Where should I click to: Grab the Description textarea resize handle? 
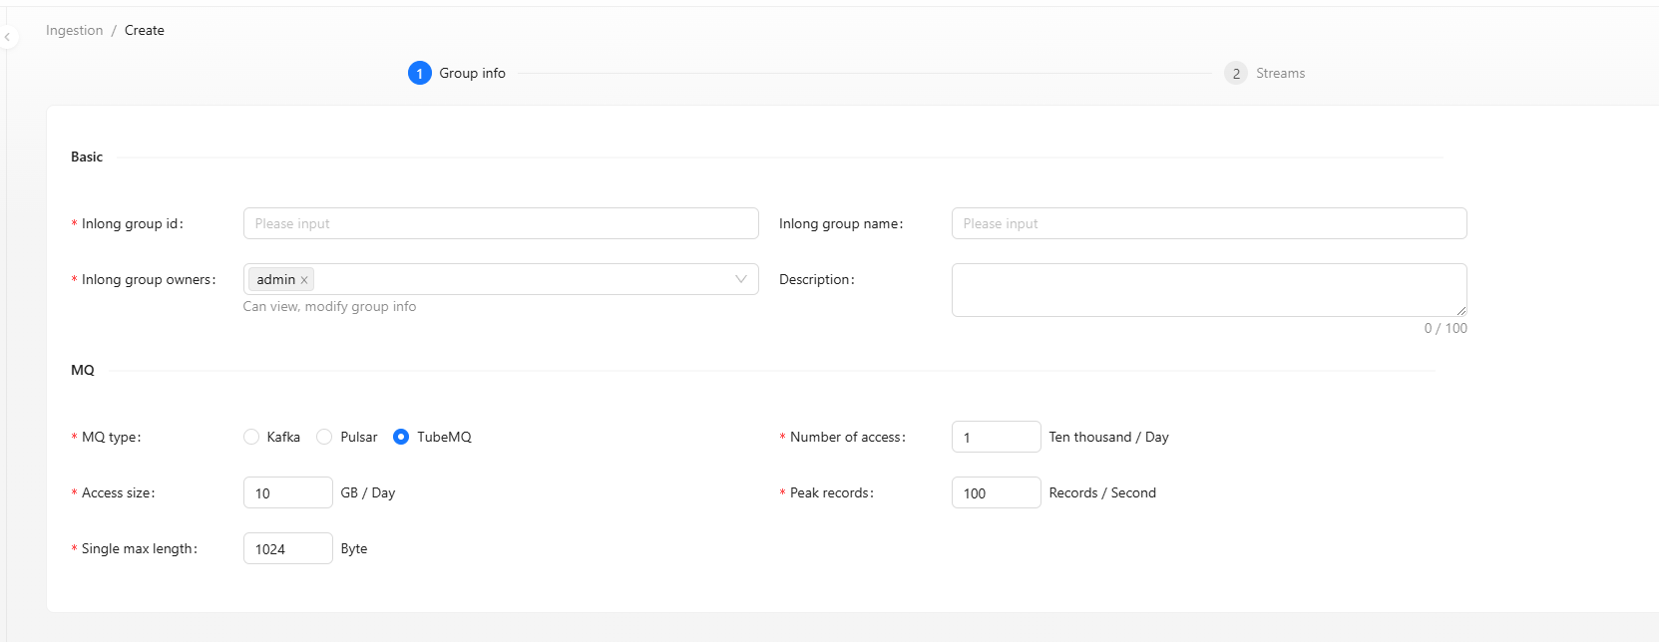(x=1461, y=311)
